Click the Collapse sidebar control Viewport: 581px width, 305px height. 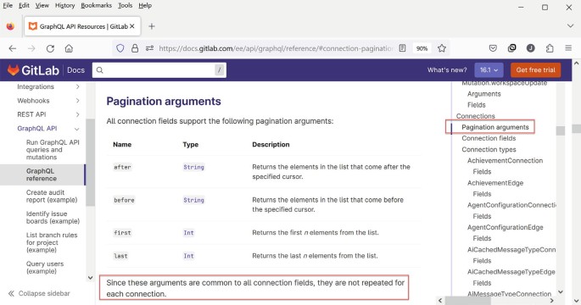pos(39,293)
